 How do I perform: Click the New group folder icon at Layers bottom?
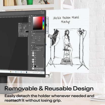[x=40, y=71]
